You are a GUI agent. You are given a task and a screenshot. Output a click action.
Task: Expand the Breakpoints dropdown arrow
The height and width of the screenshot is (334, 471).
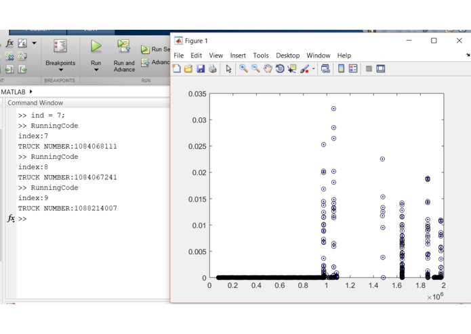61,70
